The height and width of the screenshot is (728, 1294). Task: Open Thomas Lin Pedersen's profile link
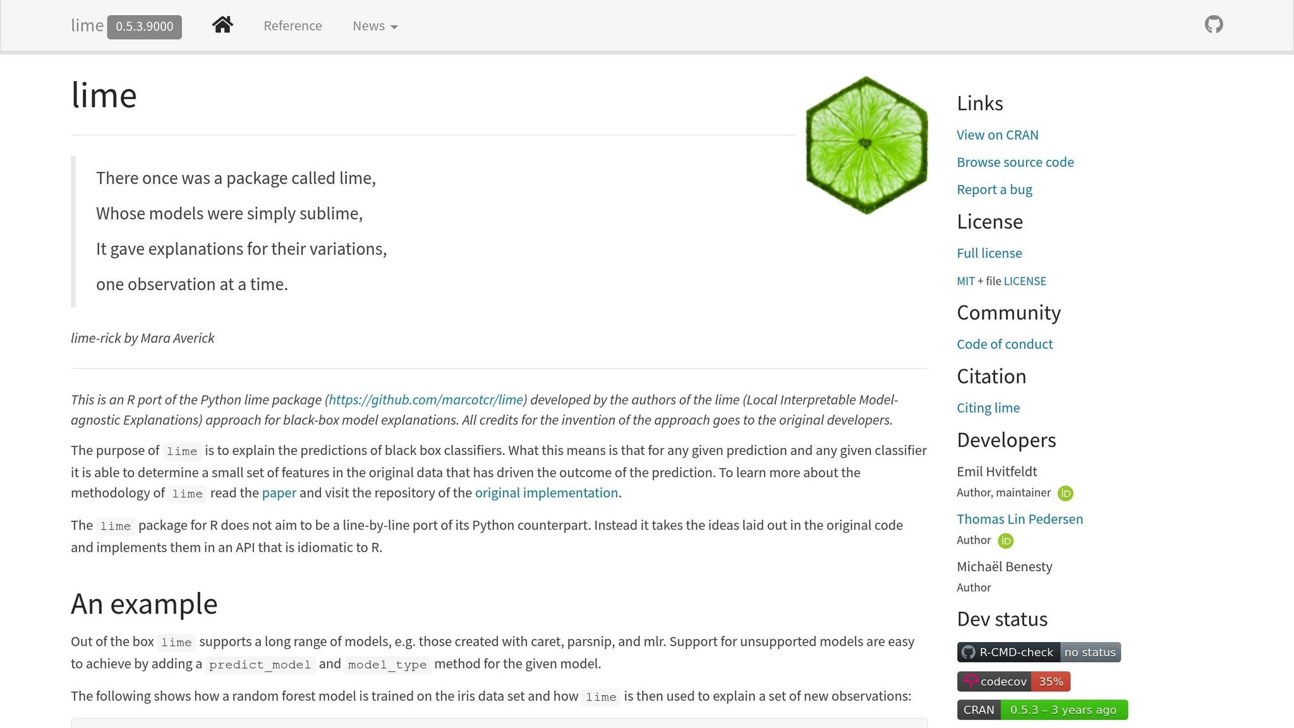(1019, 519)
